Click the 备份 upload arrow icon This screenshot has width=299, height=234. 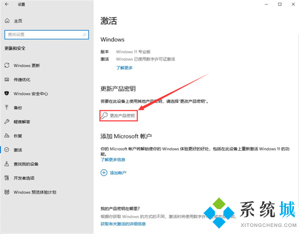point(7,107)
